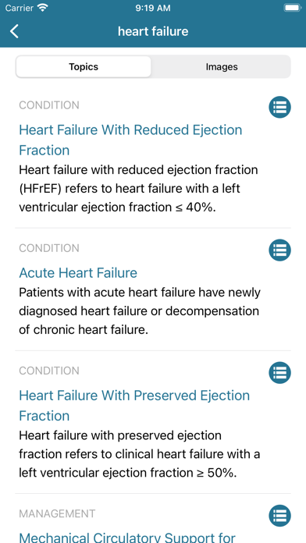Tap the HFrEF description text

[x=138, y=189]
